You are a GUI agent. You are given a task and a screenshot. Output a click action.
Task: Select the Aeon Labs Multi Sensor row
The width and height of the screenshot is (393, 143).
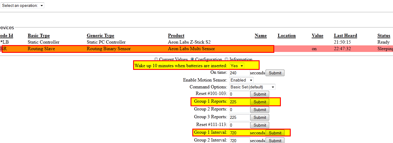click(196, 49)
